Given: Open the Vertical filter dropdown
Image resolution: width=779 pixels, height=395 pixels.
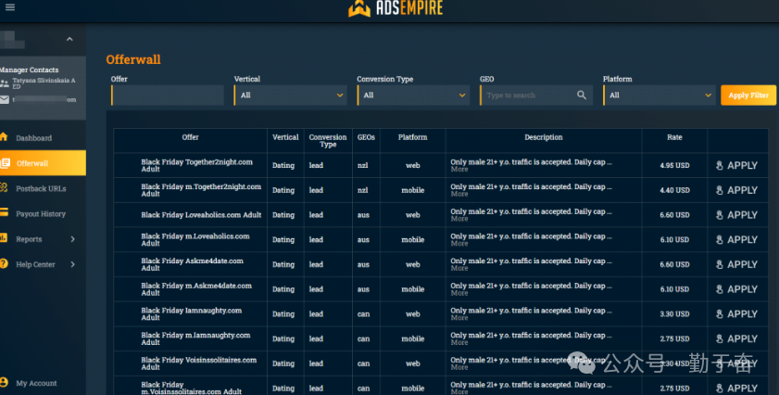Looking at the screenshot, I should click(290, 95).
